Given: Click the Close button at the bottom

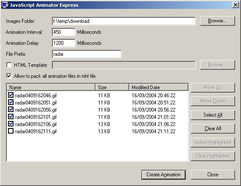Looking at the screenshot, I should click(213, 175).
